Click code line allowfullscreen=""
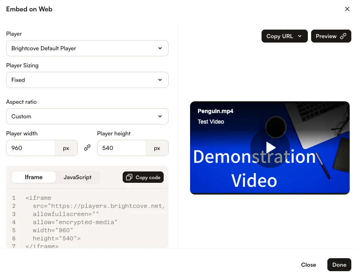This screenshot has height=274, width=357. pos(66,214)
